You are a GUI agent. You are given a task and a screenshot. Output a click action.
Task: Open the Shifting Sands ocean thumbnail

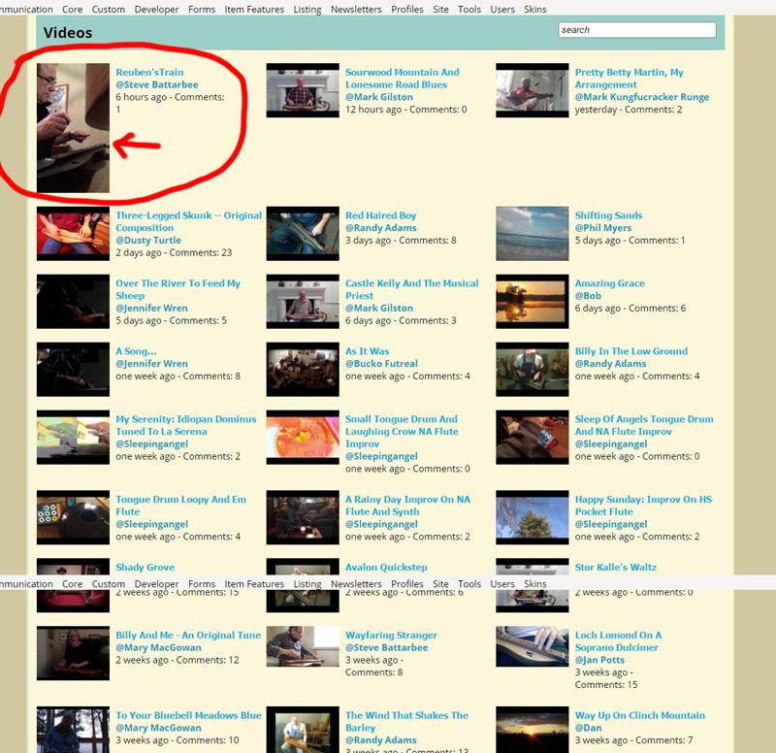pos(532,234)
